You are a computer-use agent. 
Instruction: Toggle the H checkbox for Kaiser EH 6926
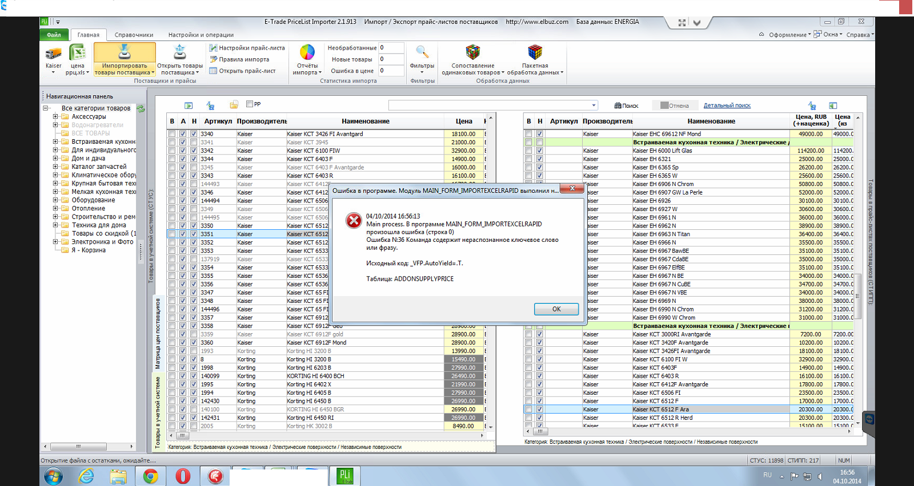tap(539, 201)
